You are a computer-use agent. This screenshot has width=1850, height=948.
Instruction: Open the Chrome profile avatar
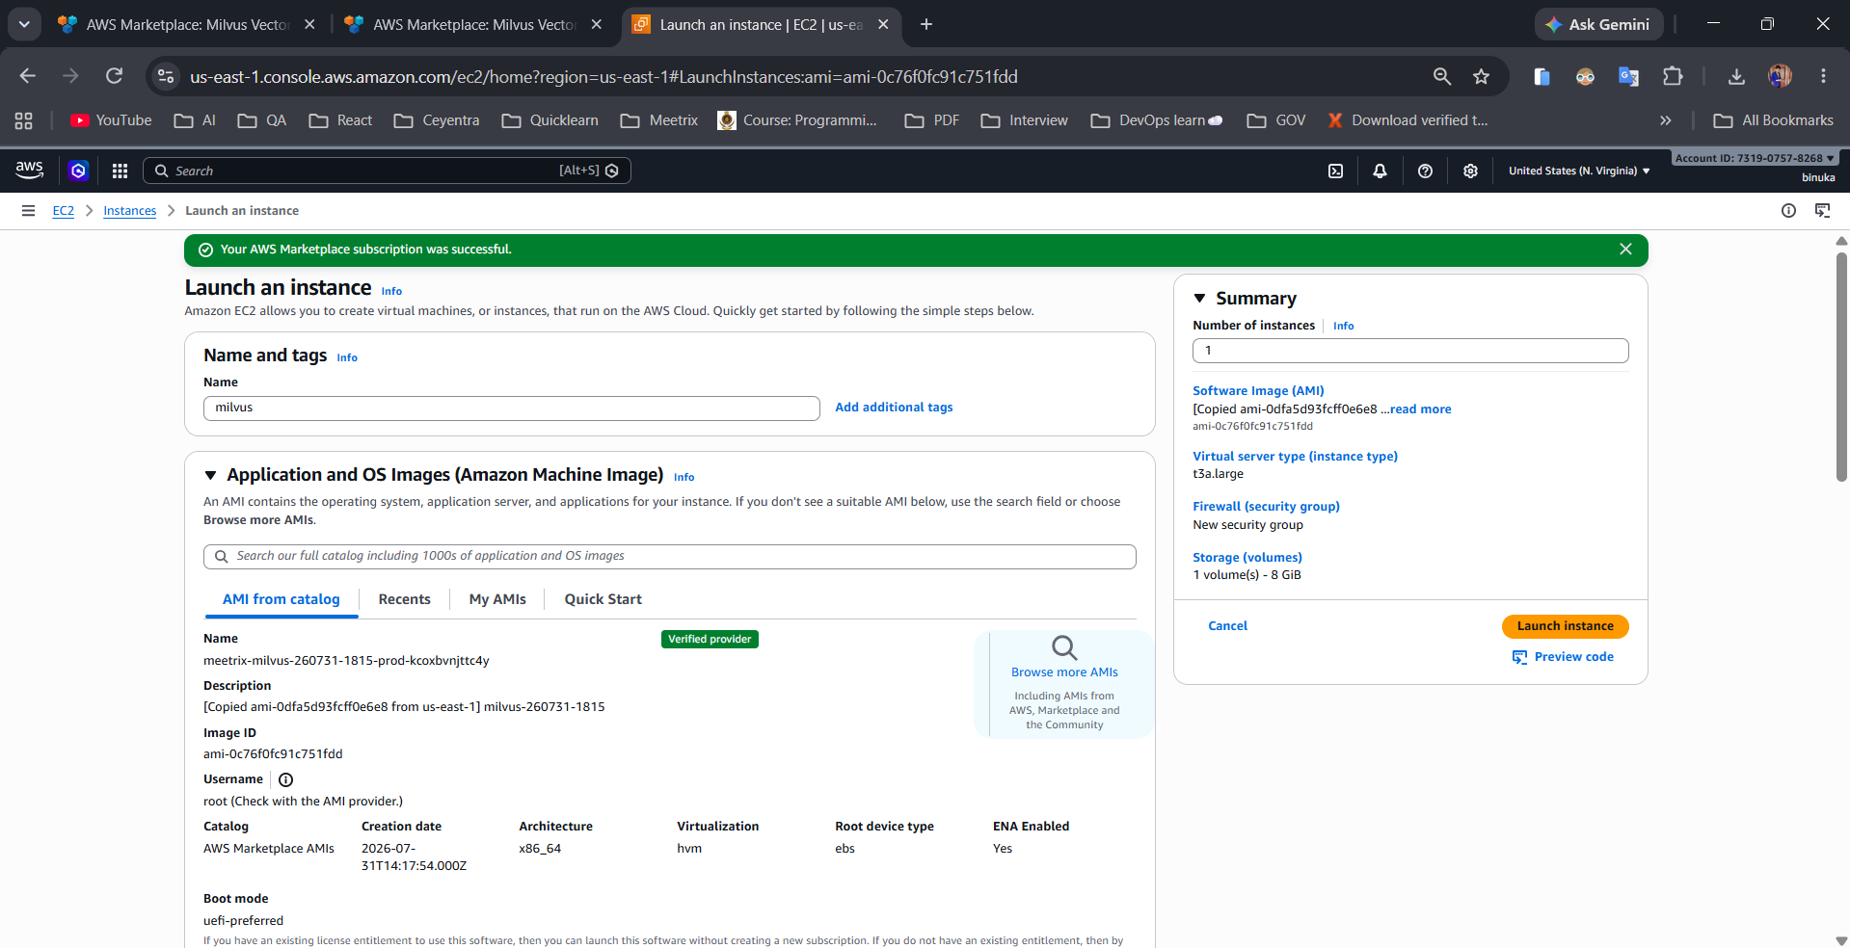pos(1780,76)
